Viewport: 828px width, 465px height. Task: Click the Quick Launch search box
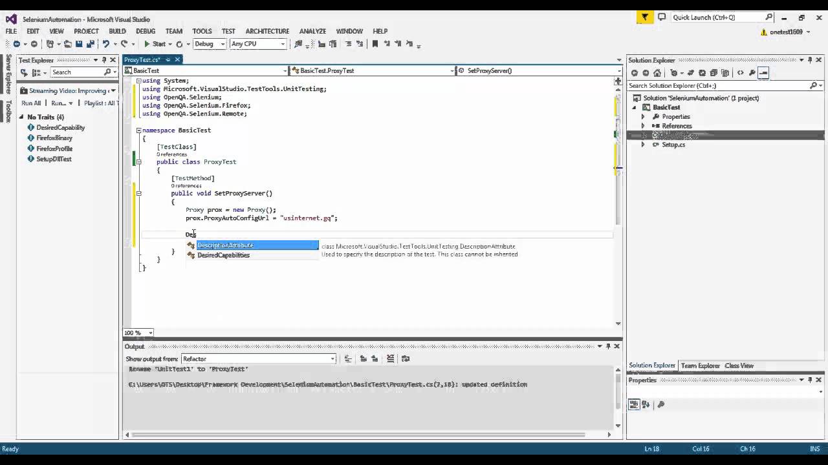[723, 17]
